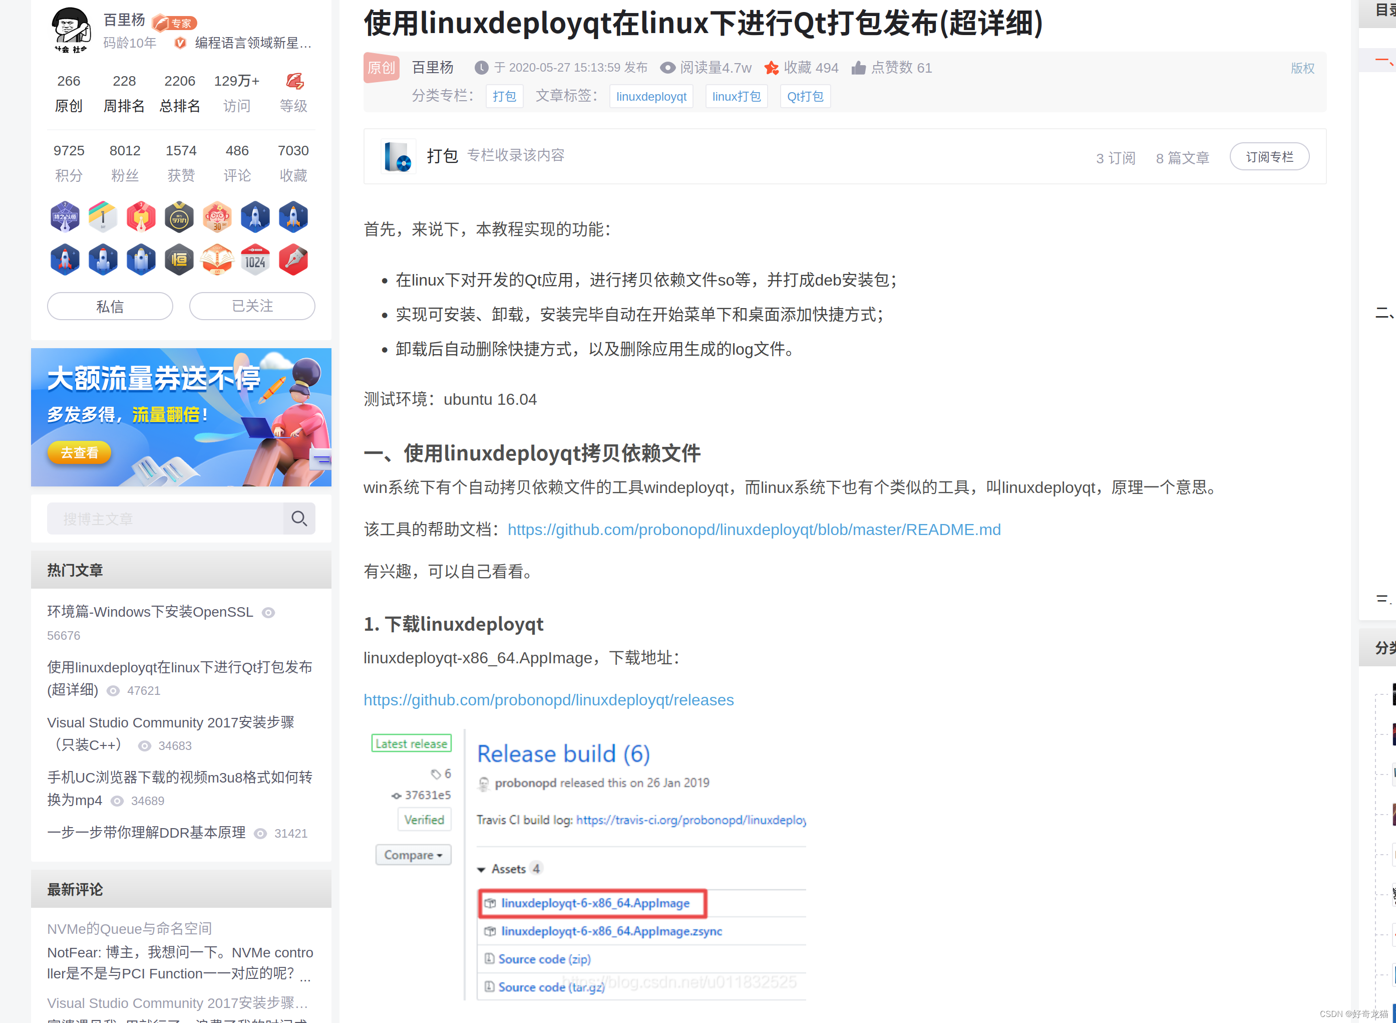The image size is (1396, 1023).
Task: Click the red pen hexagon badge
Action: 293,260
